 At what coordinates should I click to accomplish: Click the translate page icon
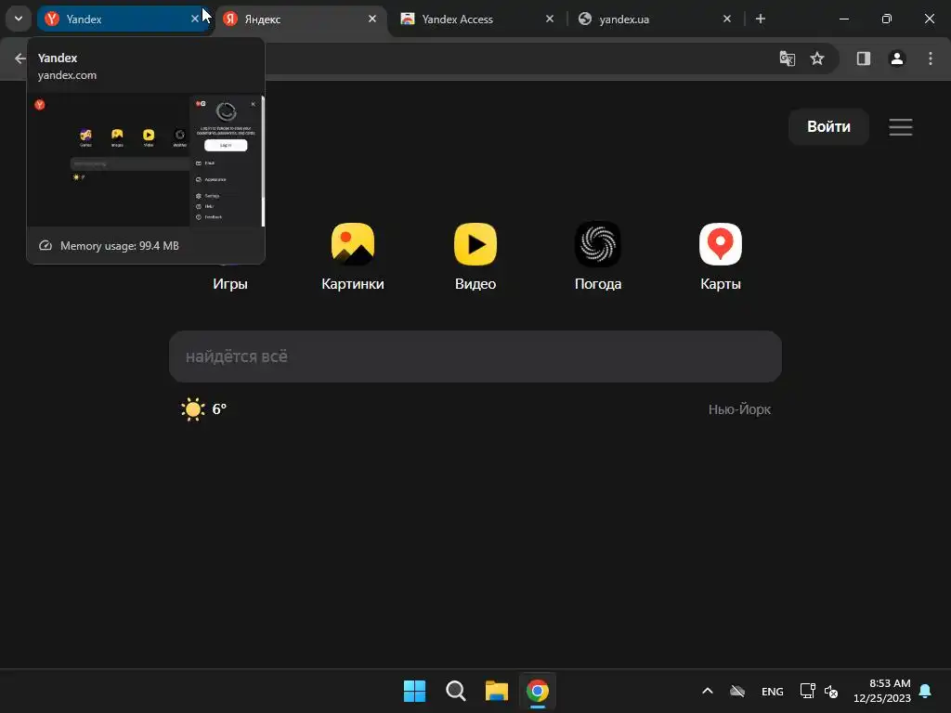click(788, 58)
